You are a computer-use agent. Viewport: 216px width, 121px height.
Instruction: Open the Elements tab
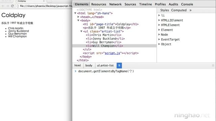[82, 4]
